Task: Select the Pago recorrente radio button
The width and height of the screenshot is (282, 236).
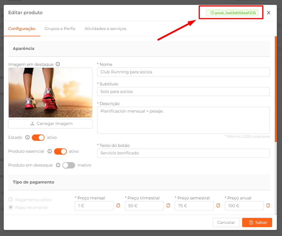Action: tap(11, 207)
